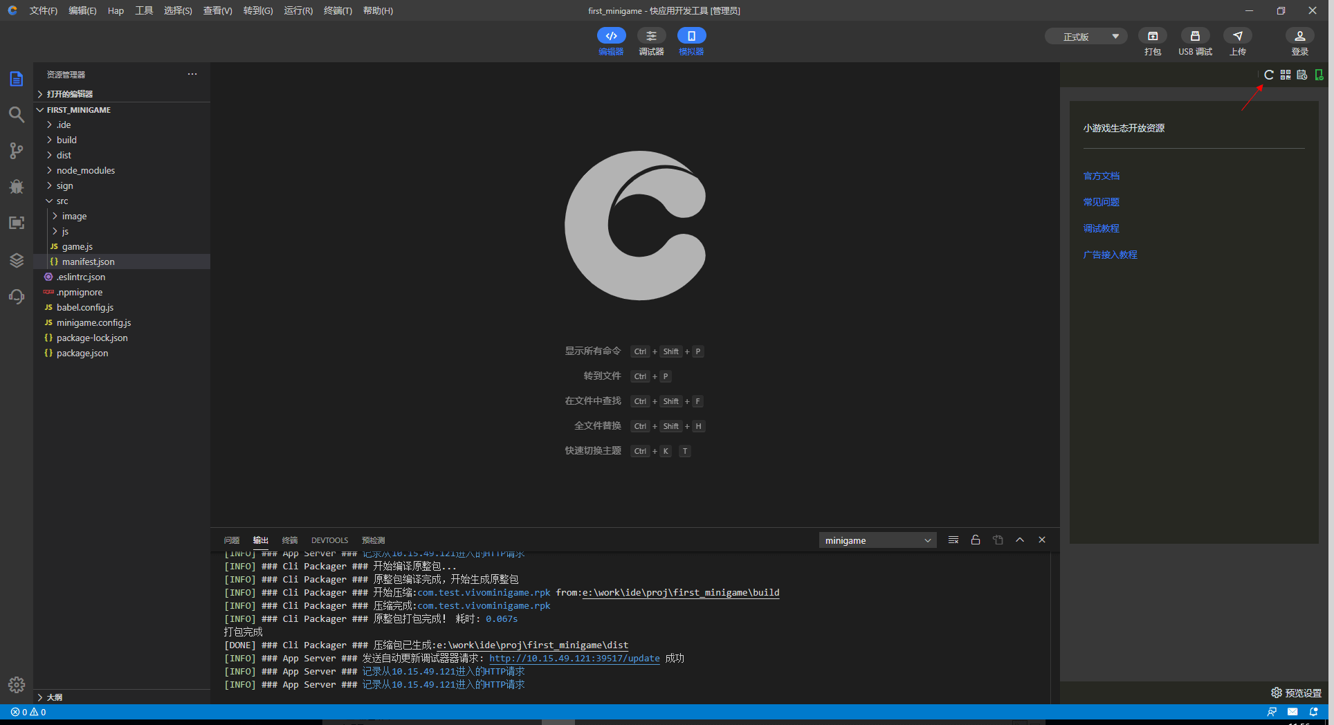Collapse the FIRST_MINIGAME project root
The height and width of the screenshot is (725, 1334).
click(122, 110)
